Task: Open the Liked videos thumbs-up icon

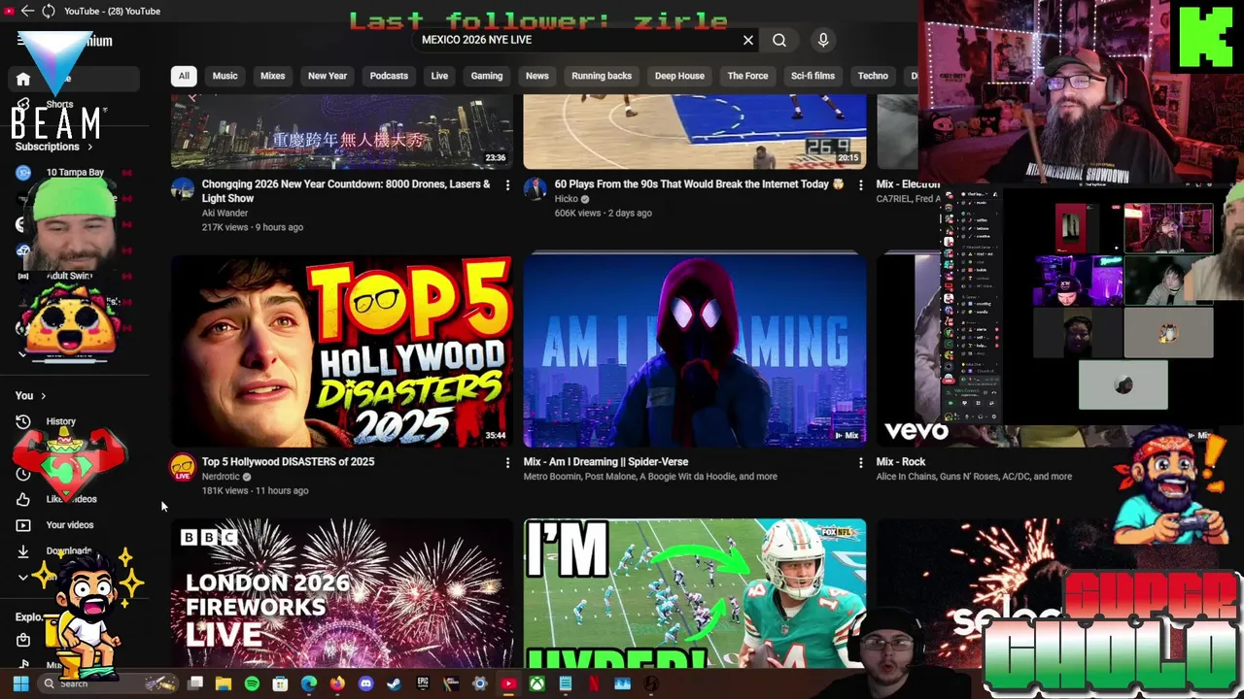Action: pos(23,499)
